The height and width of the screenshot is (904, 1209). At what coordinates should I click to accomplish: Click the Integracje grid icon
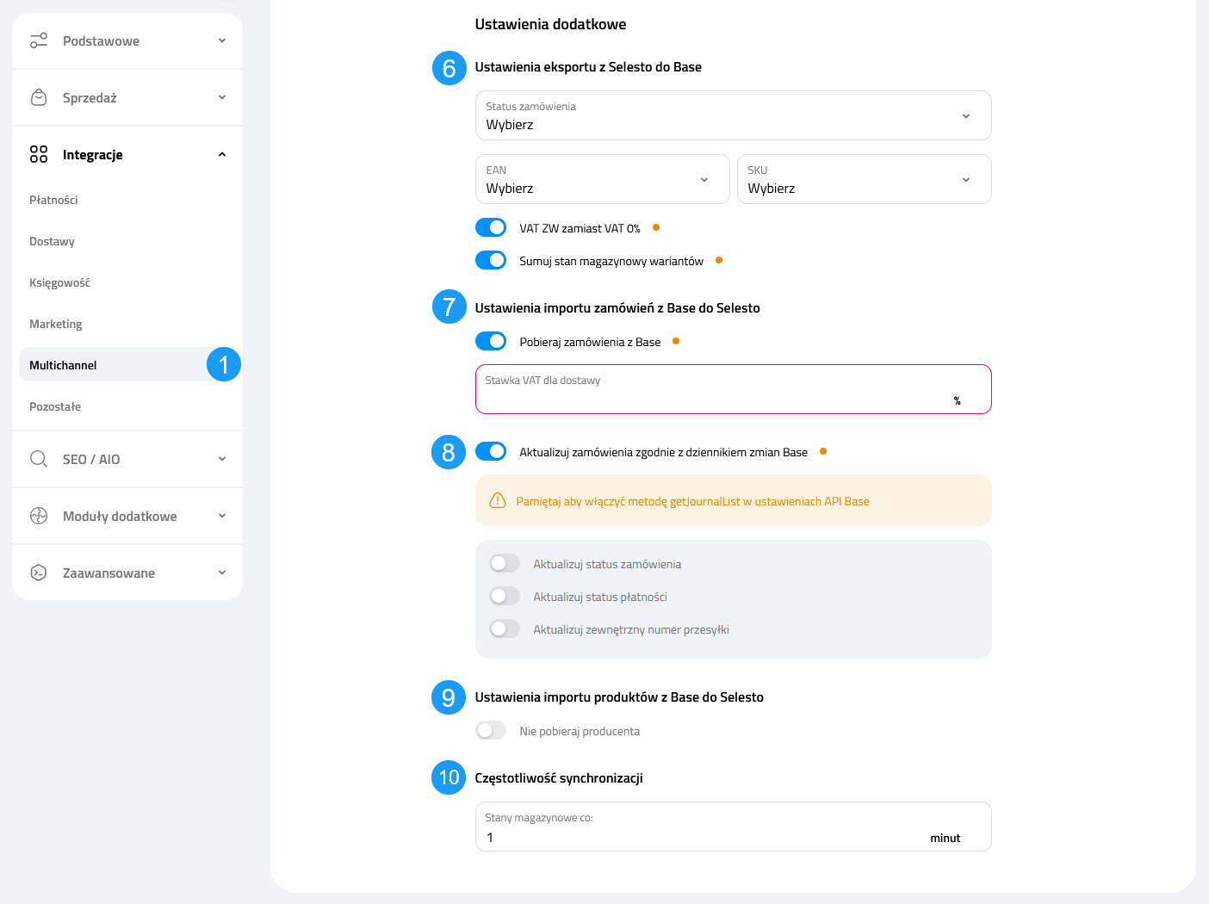point(38,154)
